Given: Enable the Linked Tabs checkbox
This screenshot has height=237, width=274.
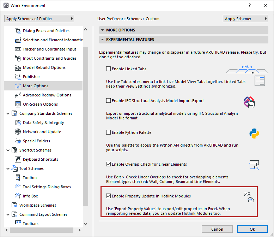Looking at the screenshot, I should point(108,69).
